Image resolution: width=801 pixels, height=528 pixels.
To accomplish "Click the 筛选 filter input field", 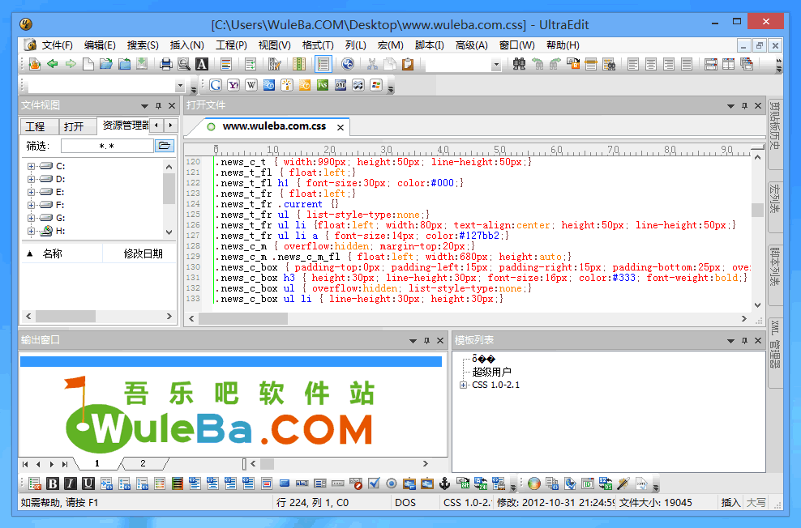I will tap(107, 146).
